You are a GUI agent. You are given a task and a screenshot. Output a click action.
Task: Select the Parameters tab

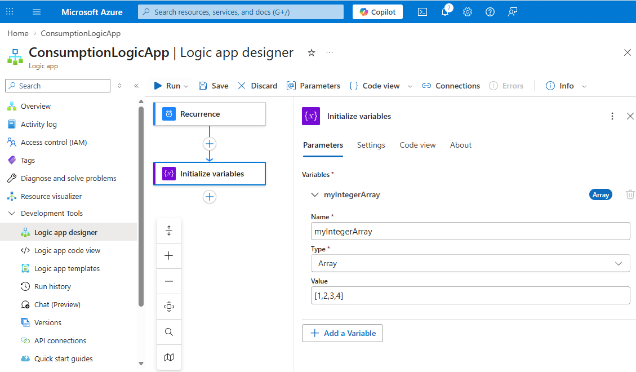(323, 145)
